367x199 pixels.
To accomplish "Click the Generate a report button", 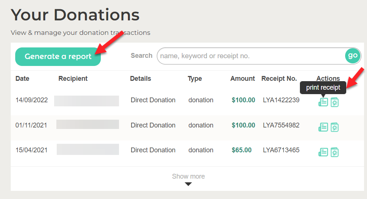I will (x=58, y=57).
